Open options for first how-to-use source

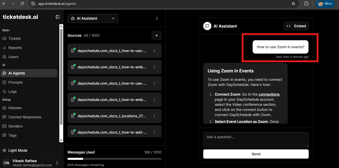pyautogui.click(x=154, y=51)
